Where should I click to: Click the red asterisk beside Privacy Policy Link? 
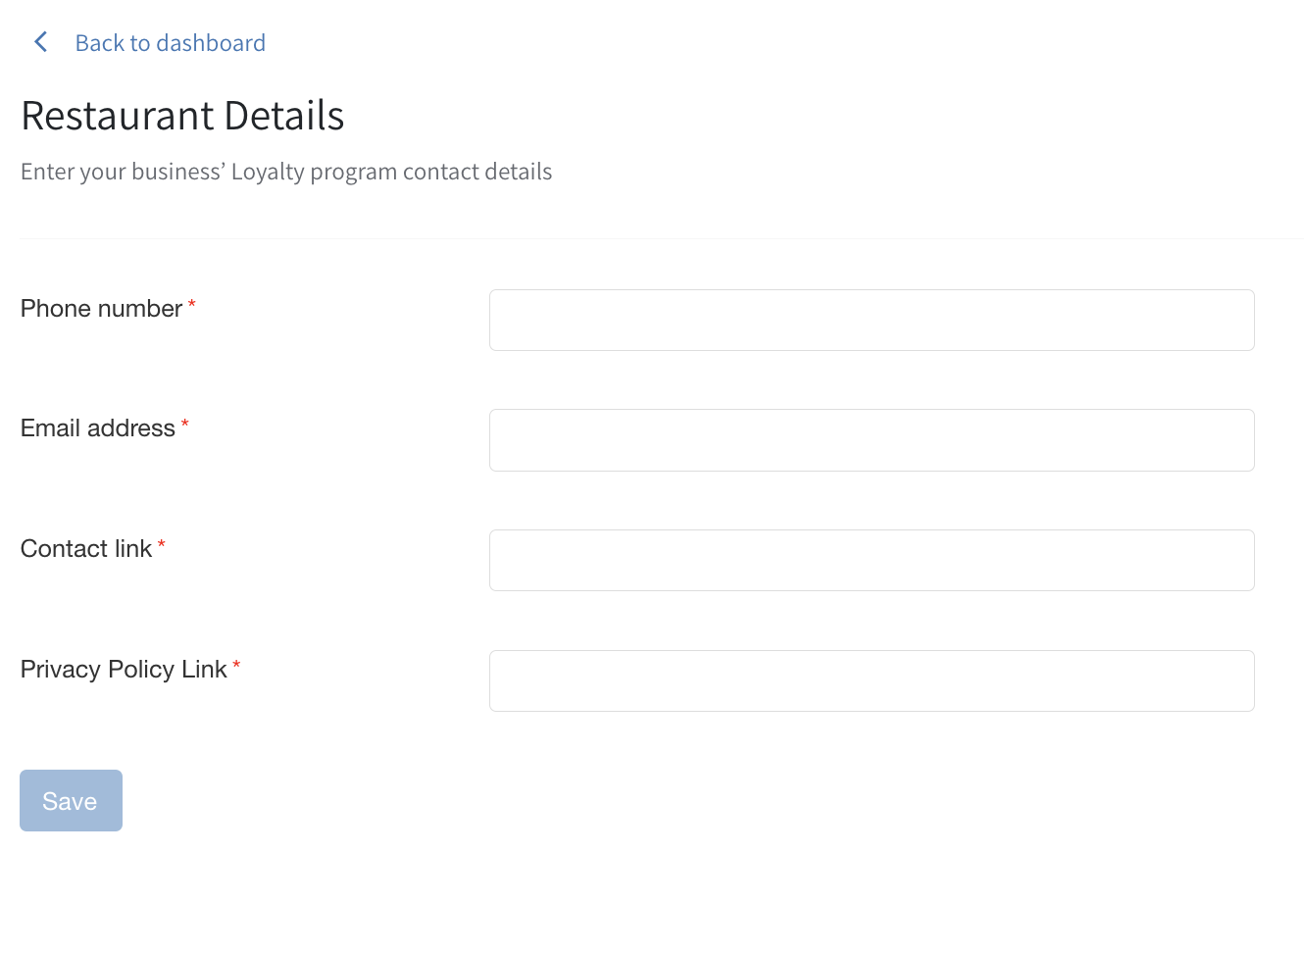click(x=236, y=666)
